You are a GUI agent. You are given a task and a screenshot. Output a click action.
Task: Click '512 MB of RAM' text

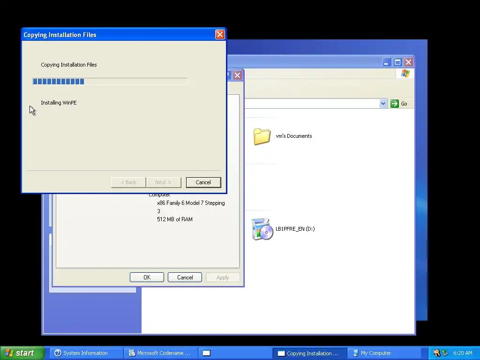[x=175, y=219]
